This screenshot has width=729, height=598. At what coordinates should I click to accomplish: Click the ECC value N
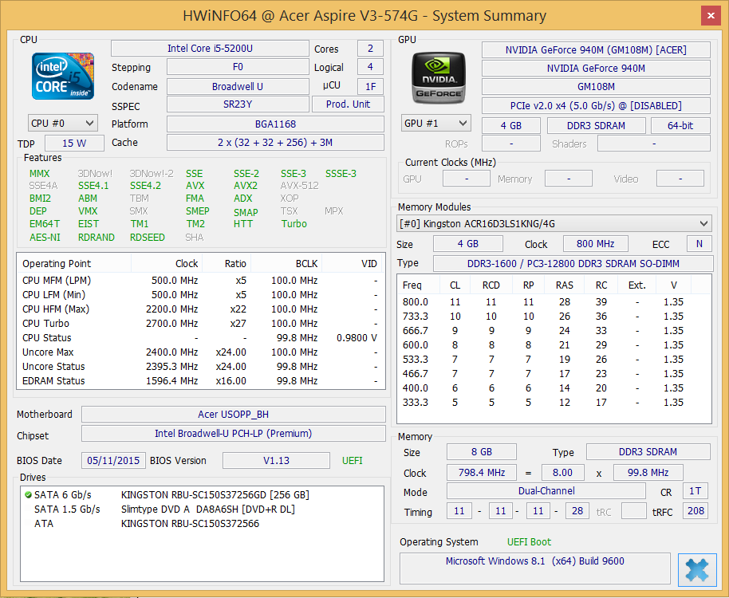[699, 244]
